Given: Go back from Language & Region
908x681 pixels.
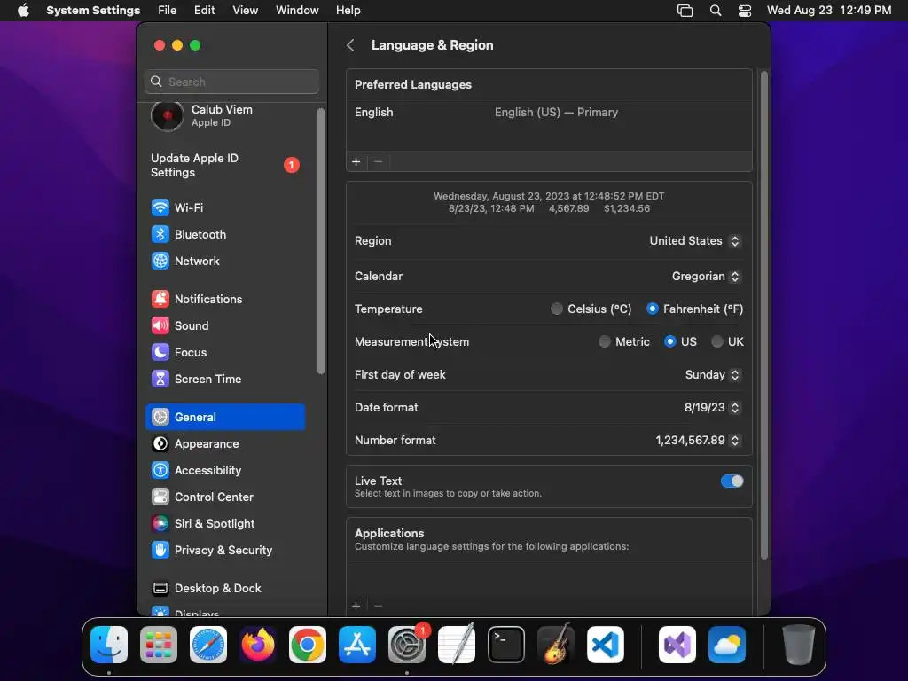Looking at the screenshot, I should pyautogui.click(x=350, y=45).
